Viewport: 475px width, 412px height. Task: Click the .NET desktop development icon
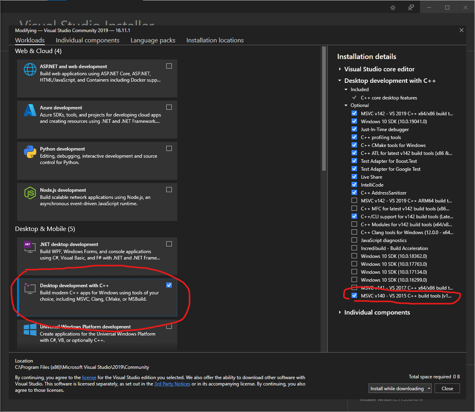(30, 247)
